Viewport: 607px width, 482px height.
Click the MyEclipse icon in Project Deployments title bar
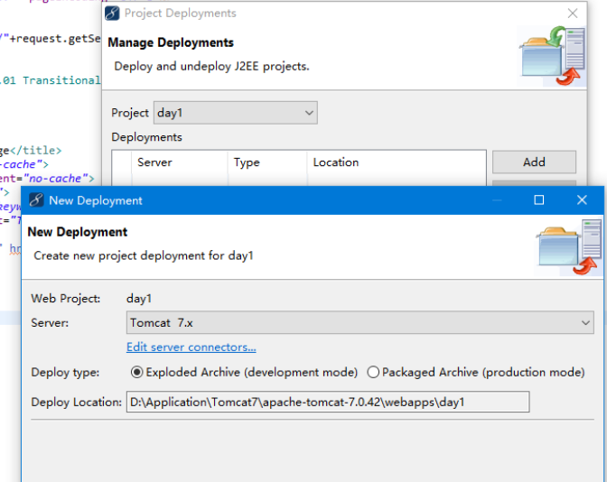(112, 14)
